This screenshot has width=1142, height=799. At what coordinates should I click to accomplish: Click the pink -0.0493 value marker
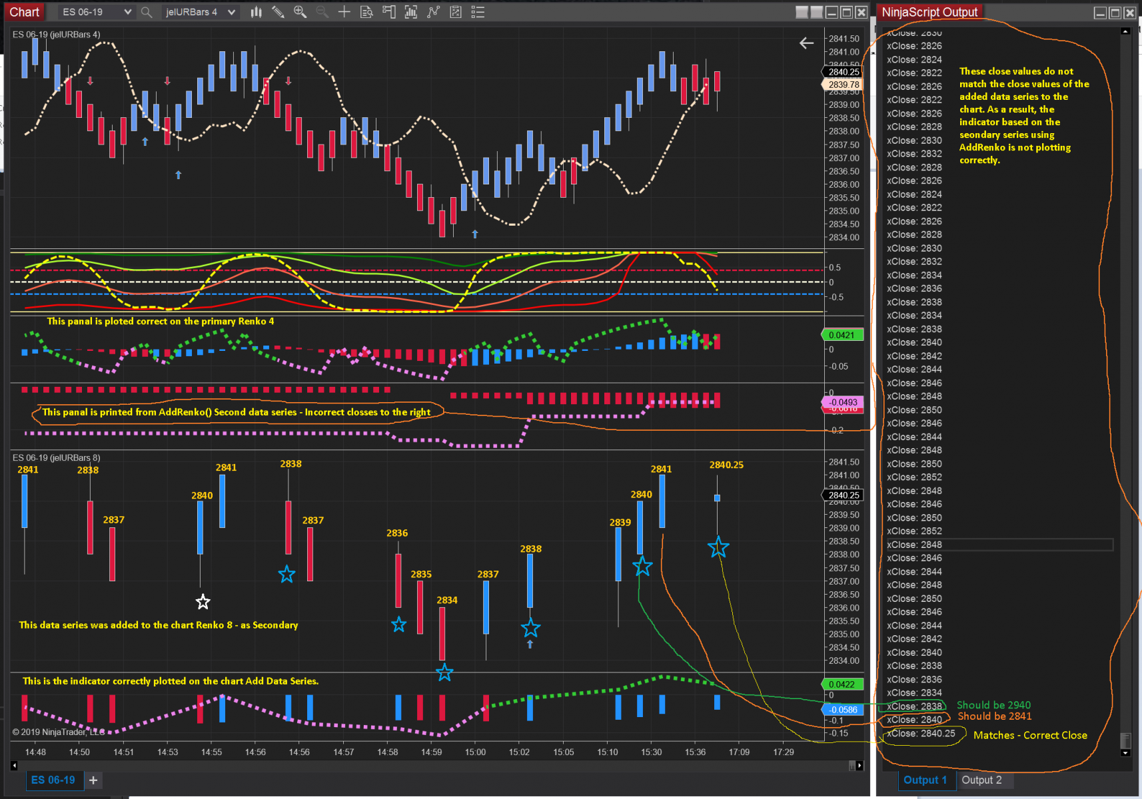pyautogui.click(x=844, y=402)
